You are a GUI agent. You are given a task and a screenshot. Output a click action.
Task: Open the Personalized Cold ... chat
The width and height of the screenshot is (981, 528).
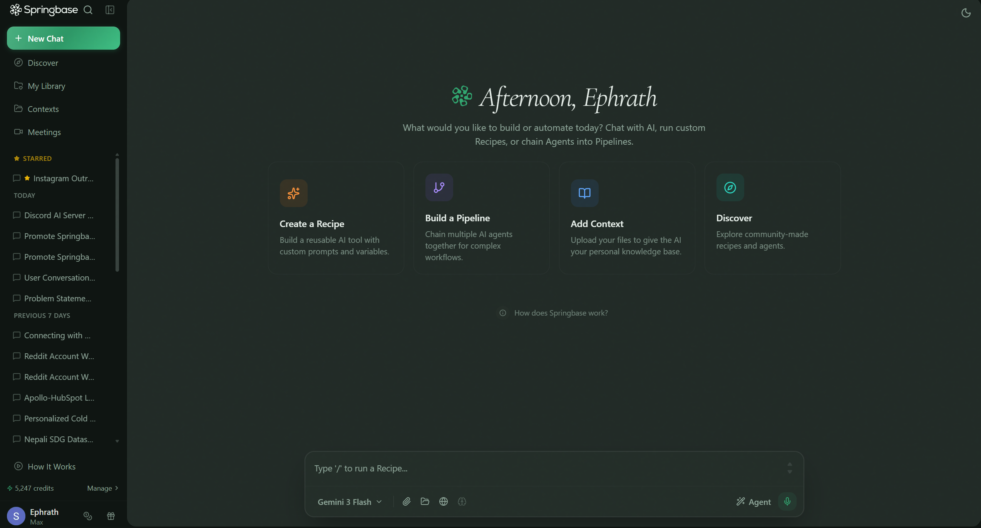pos(60,418)
